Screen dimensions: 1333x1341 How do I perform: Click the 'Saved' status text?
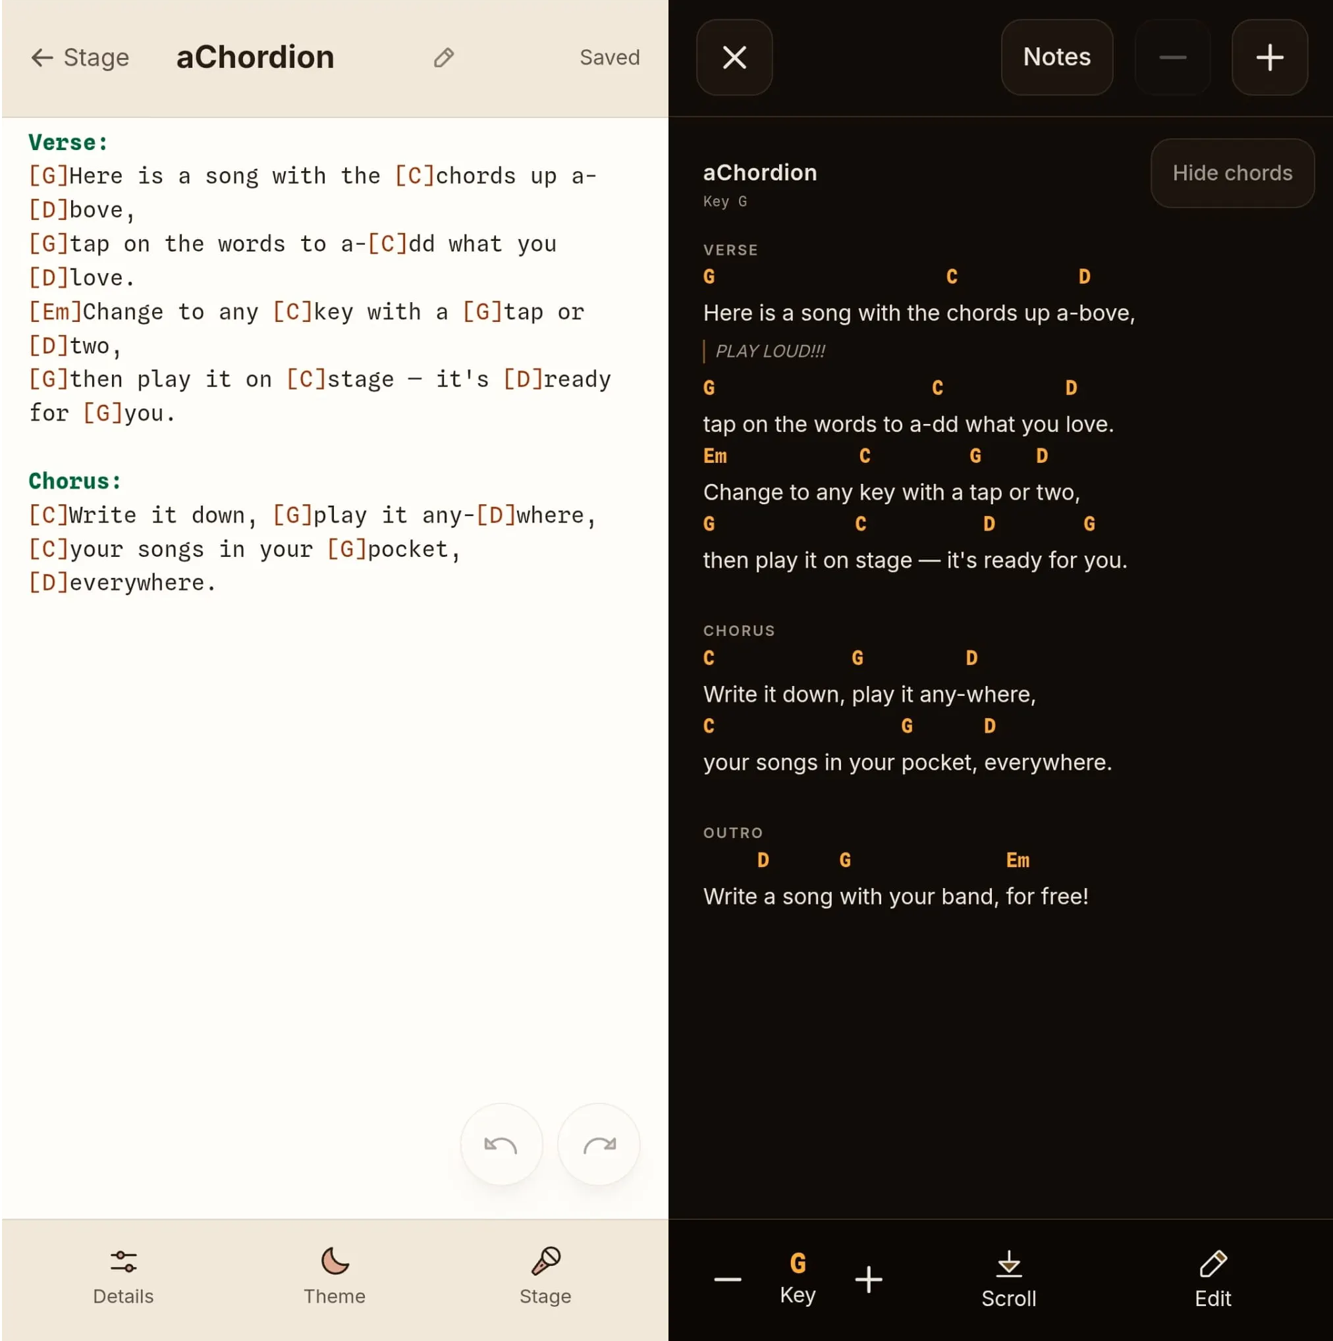[x=610, y=58]
